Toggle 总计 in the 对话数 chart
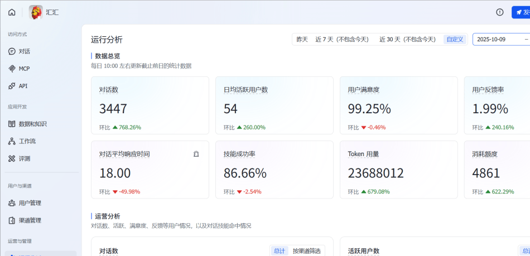 [279, 251]
